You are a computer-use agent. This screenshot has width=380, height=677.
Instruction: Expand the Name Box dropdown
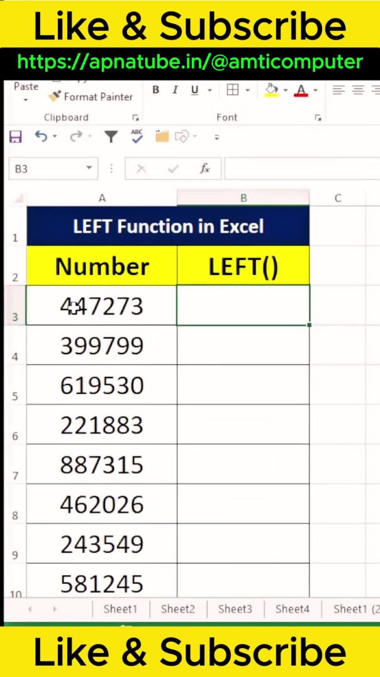pyautogui.click(x=89, y=168)
